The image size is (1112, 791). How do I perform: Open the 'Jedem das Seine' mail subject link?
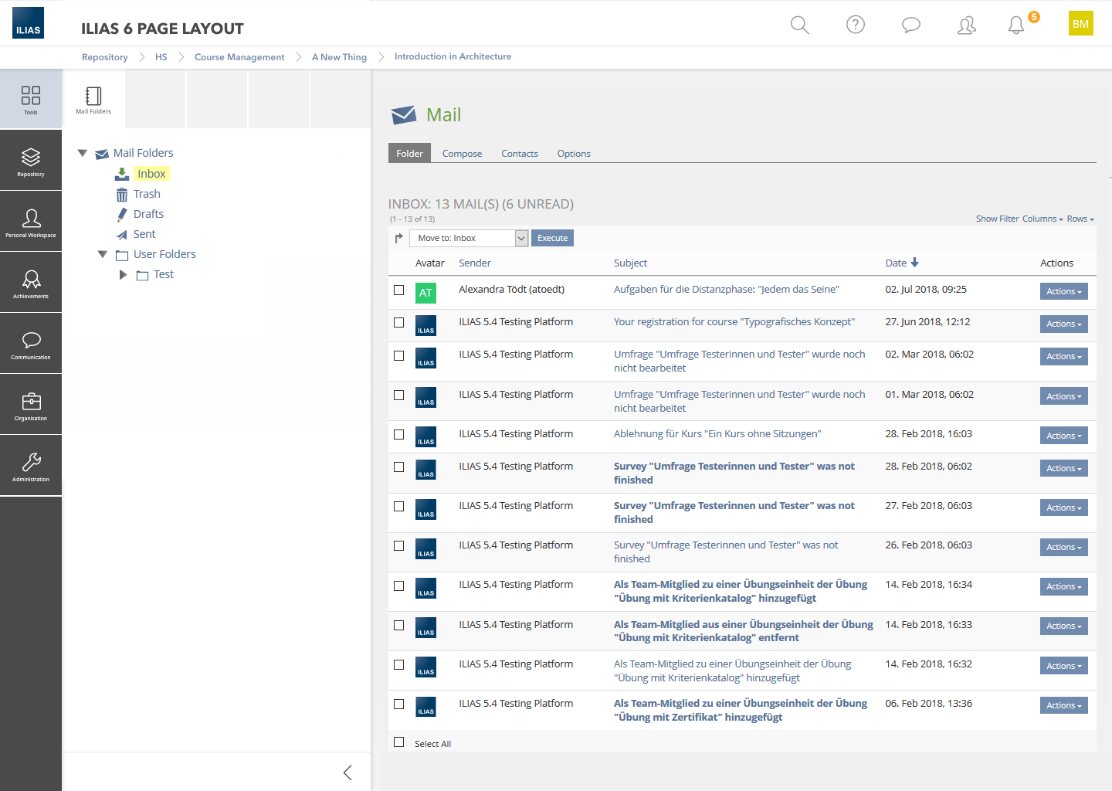click(x=726, y=290)
